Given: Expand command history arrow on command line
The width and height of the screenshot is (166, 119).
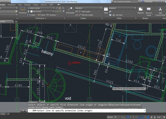Looking at the screenshot, I should [x=144, y=111].
